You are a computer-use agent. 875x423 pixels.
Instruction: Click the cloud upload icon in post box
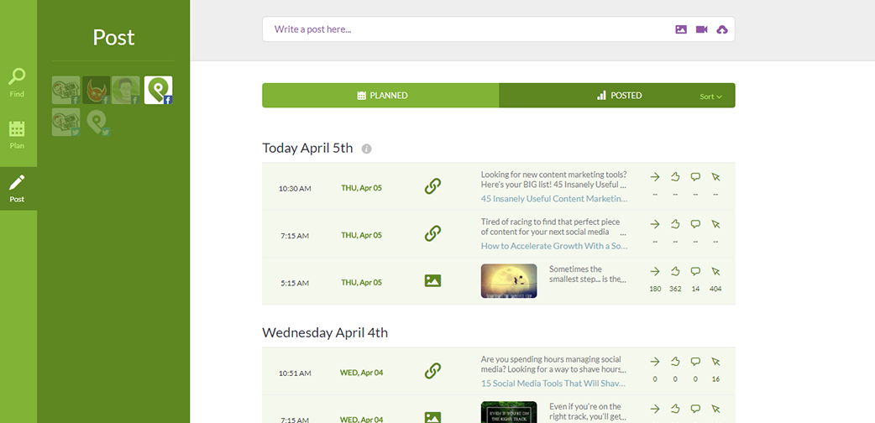click(x=722, y=29)
